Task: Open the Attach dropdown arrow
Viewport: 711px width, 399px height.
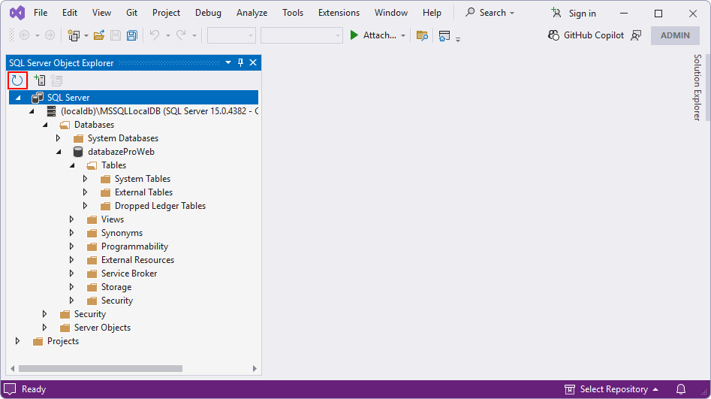Action: click(403, 35)
